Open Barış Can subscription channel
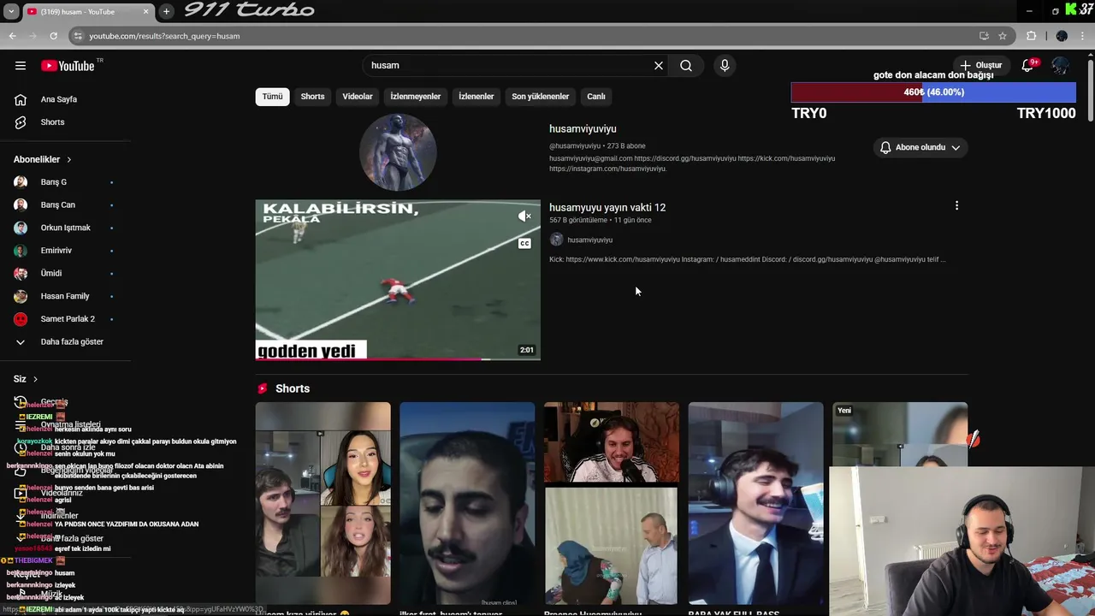The image size is (1095, 616). (60, 205)
